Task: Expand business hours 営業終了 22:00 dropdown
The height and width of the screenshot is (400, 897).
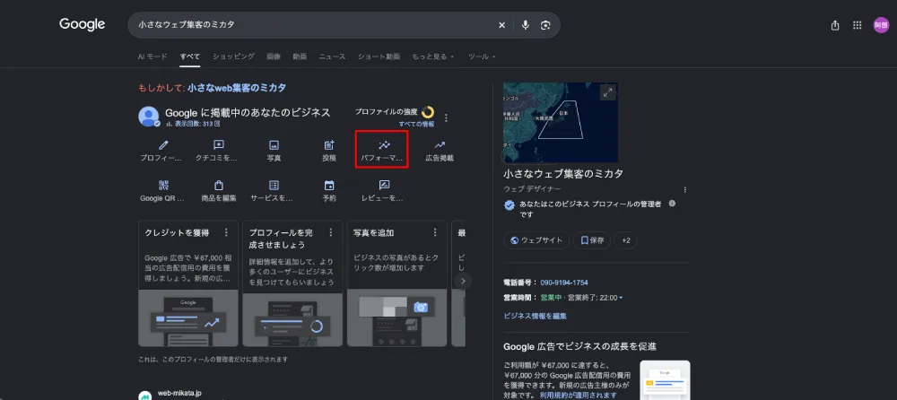Action: click(x=595, y=298)
